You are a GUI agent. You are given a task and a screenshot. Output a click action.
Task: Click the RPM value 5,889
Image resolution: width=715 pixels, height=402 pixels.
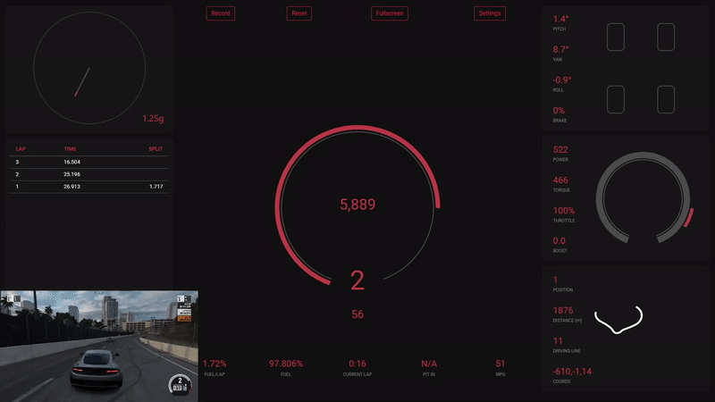357,205
